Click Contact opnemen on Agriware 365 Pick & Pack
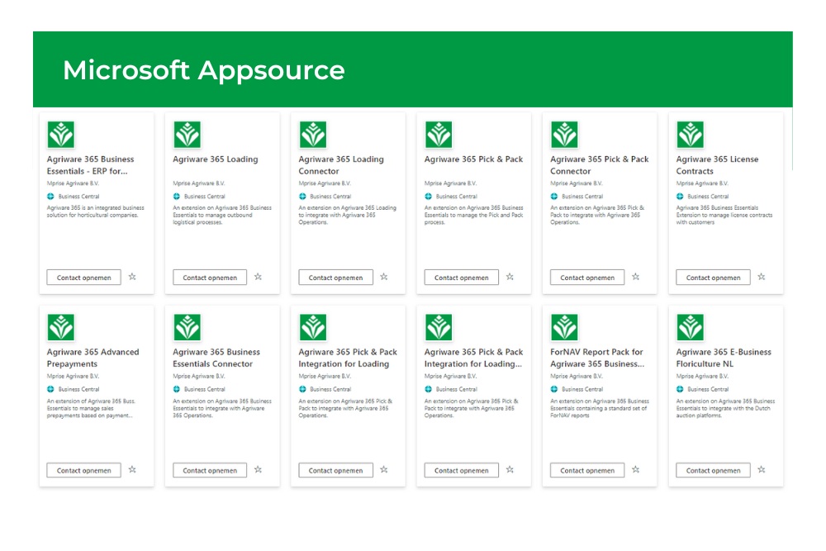The image size is (826, 551). [460, 277]
